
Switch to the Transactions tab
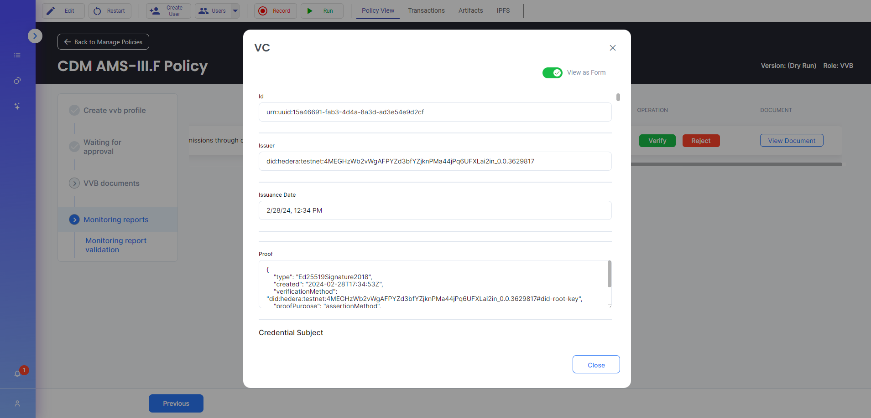pos(426,10)
